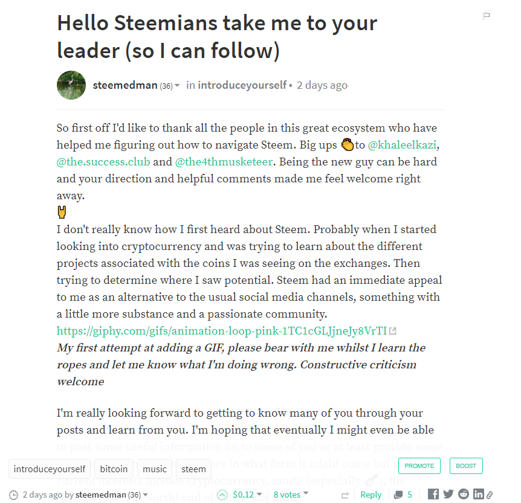Share post on Twitter icon
This screenshot has width=521, height=503.
coord(448,495)
